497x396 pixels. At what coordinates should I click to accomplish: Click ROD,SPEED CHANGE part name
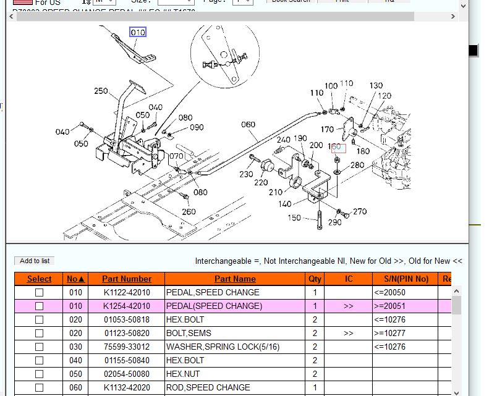point(208,388)
